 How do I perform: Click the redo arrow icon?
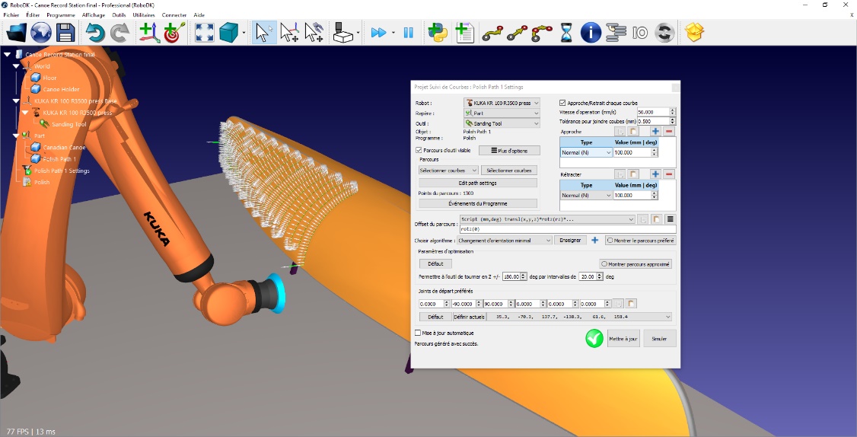120,33
